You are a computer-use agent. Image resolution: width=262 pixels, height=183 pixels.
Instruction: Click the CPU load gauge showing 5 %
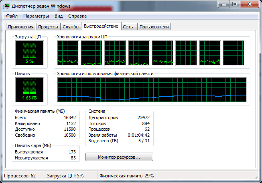click(x=29, y=53)
